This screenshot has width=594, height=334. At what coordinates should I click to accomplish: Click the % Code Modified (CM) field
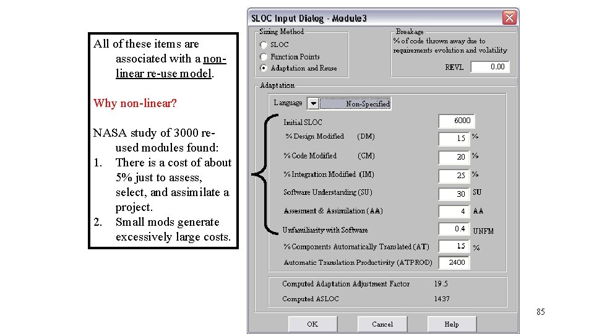coord(454,157)
